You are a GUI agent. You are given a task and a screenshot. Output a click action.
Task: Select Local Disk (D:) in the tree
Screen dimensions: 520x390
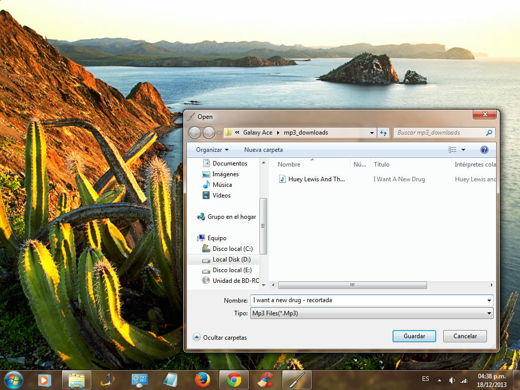pyautogui.click(x=232, y=259)
